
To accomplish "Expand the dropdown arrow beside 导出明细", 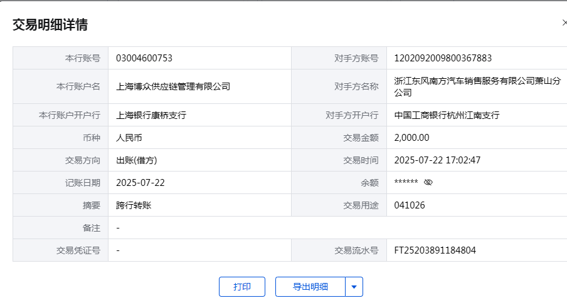I will (x=354, y=287).
